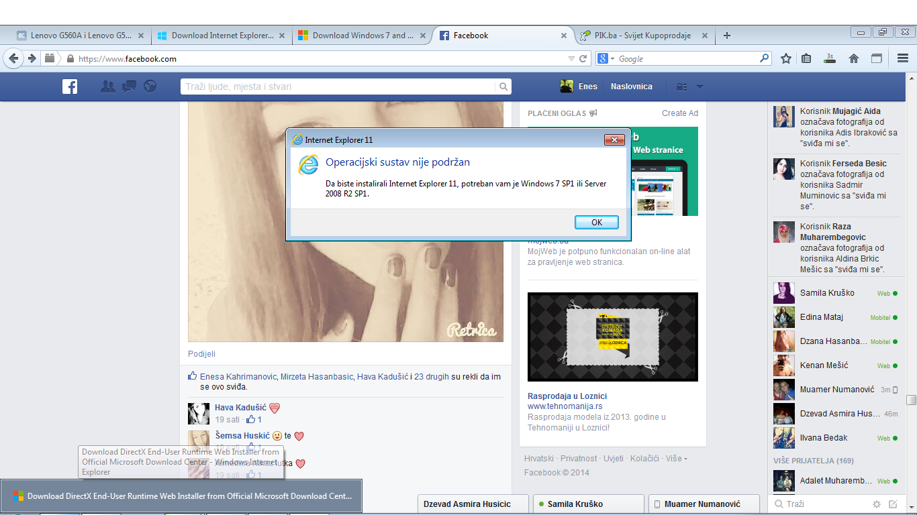Viewport: 917px width, 515px height.
Task: Click the new message compose icon in chat
Action: click(x=893, y=504)
